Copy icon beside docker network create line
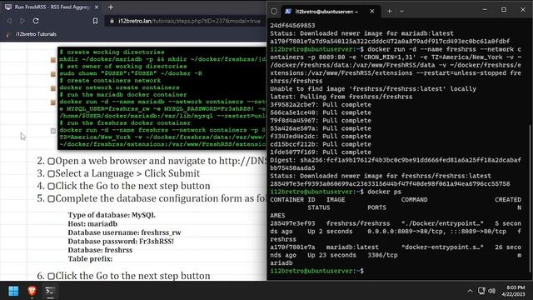The width and height of the screenshot is (533, 300). 53,88
